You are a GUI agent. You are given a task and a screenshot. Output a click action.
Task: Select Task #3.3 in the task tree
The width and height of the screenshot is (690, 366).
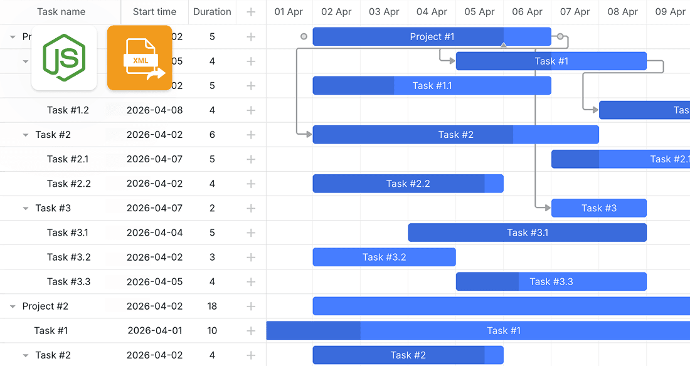pos(68,281)
